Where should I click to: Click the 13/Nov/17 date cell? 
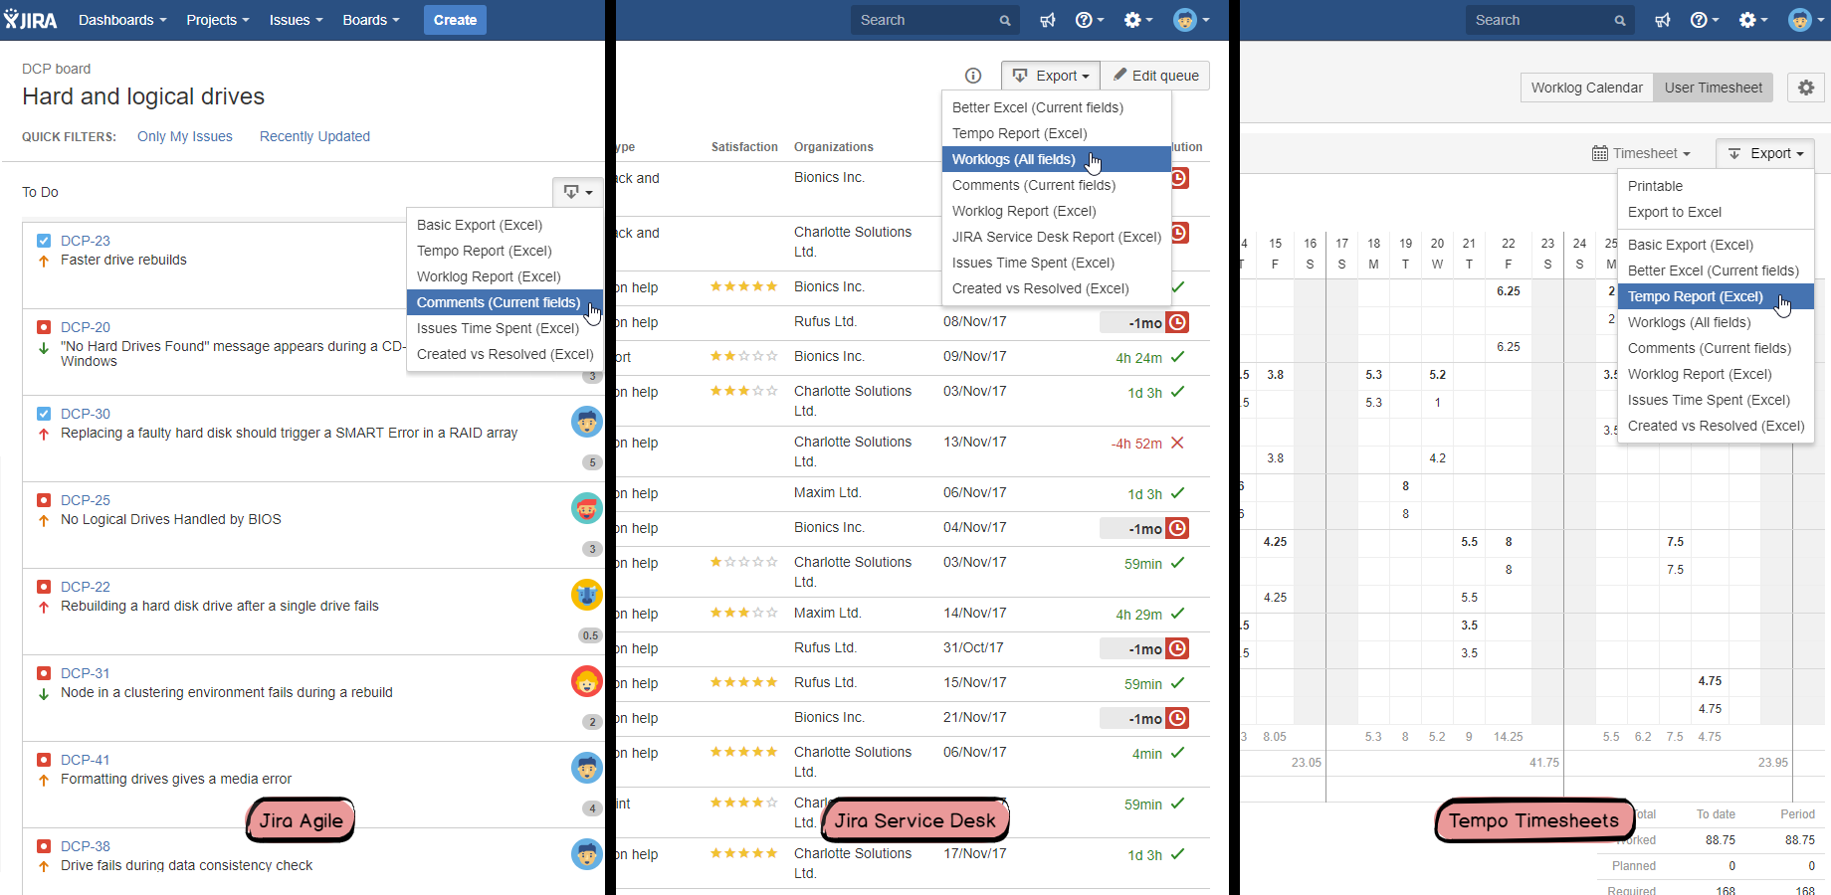click(x=975, y=442)
